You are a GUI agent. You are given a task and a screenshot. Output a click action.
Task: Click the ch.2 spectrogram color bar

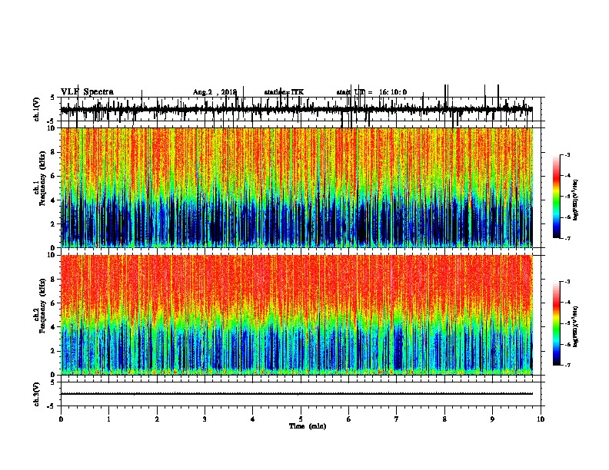click(557, 323)
